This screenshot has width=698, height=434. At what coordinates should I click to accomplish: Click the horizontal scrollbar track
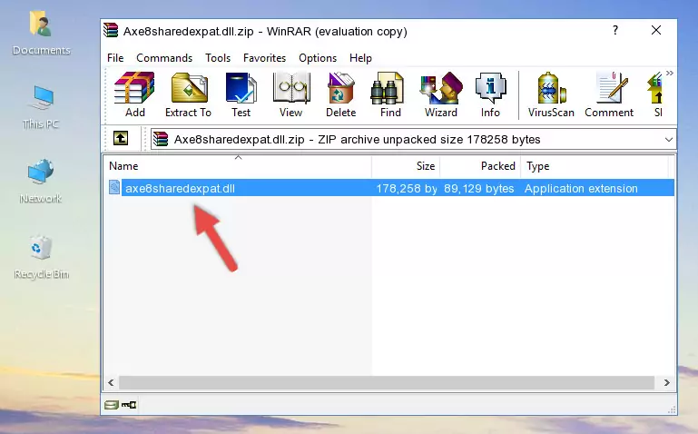387,382
